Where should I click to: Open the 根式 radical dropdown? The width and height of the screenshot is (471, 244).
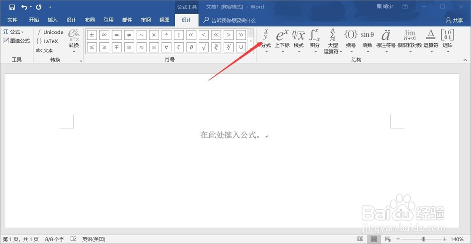pyautogui.click(x=299, y=41)
